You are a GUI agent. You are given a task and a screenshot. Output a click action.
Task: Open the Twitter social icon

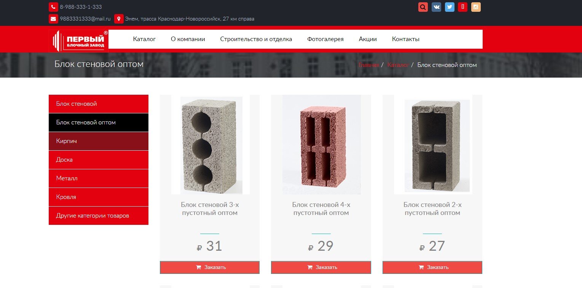(450, 7)
